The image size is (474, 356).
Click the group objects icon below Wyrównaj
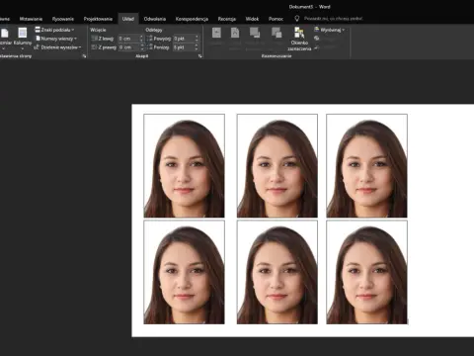tap(317, 39)
